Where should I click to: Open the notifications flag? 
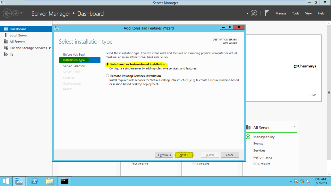267,13
